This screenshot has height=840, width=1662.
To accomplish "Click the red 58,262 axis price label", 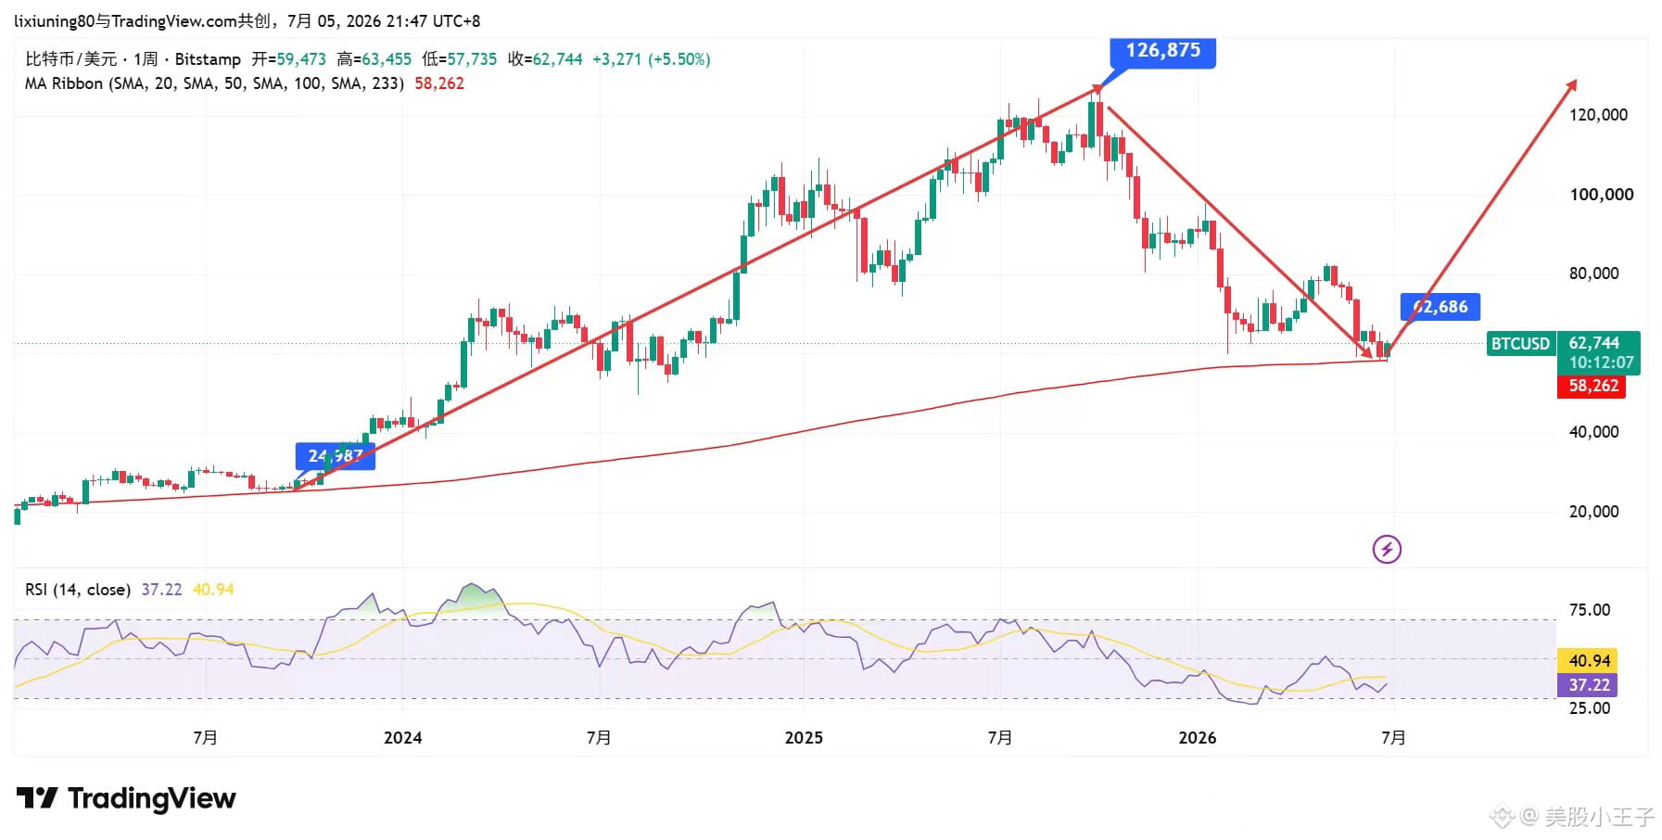I will [1592, 386].
